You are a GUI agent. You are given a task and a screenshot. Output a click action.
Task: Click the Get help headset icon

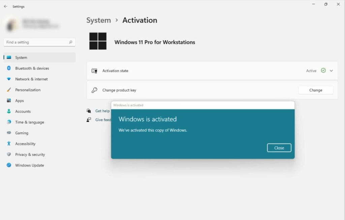pos(89,111)
